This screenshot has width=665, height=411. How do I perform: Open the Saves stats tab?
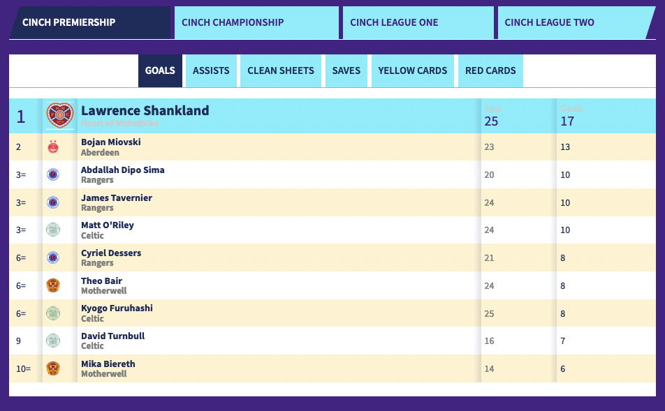[346, 70]
